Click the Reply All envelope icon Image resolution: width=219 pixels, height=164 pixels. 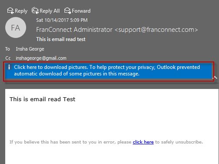tap(35, 11)
